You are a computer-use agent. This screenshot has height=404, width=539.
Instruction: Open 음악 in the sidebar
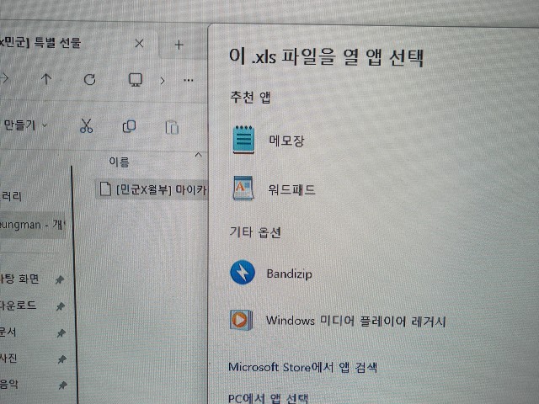pos(9,384)
